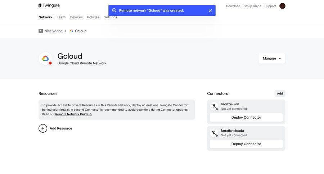Navigate to Nicelydone breadcrumb
The height and width of the screenshot is (174, 324).
click(53, 31)
